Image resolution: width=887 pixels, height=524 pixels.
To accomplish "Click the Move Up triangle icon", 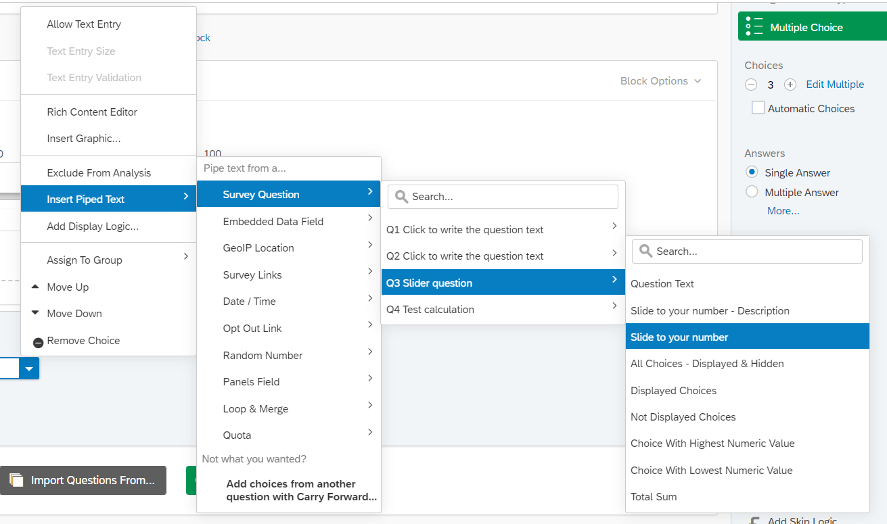I will [35, 287].
